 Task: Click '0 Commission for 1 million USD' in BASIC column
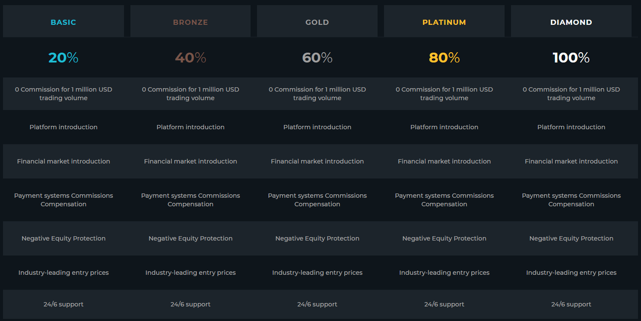point(63,89)
